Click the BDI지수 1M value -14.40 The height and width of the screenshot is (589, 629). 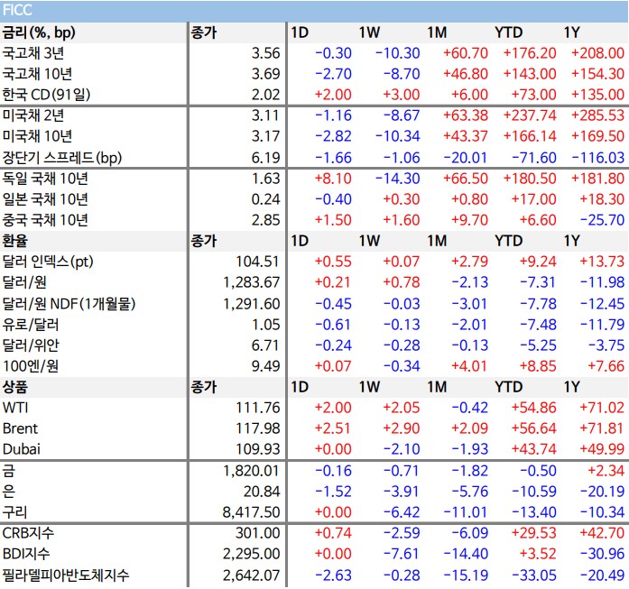pos(466,555)
